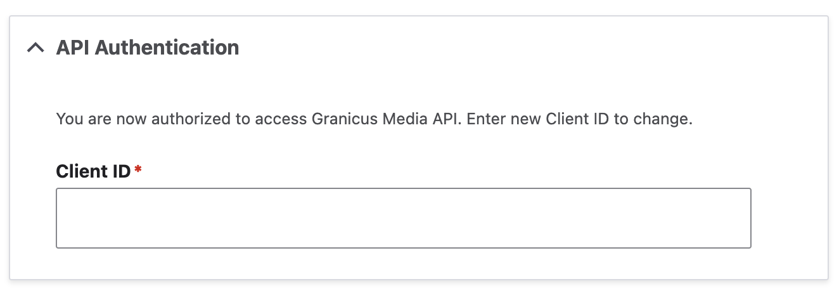Click the word "API" in the section title
Image resolution: width=839 pixels, height=293 pixels.
tap(71, 48)
